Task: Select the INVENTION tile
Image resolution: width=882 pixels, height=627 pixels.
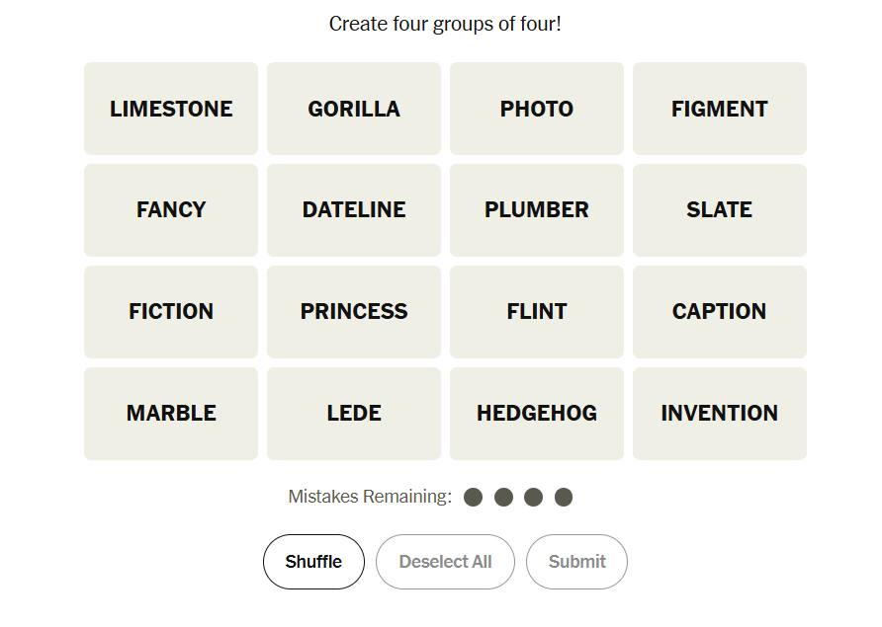Action: click(x=720, y=414)
